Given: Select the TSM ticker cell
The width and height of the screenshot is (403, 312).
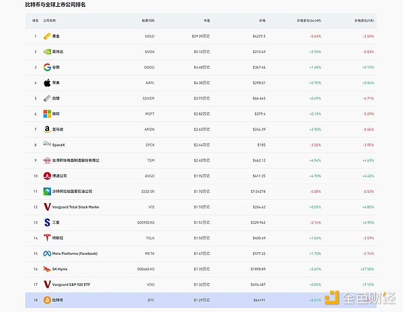Looking at the screenshot, I should [151, 161].
